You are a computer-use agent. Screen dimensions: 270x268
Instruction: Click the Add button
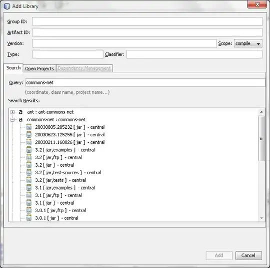[x=219, y=256]
